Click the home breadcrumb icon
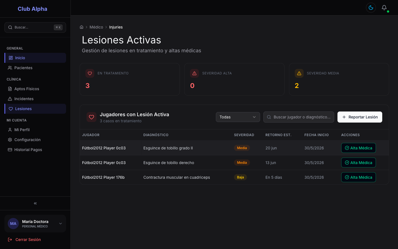 click(x=82, y=27)
